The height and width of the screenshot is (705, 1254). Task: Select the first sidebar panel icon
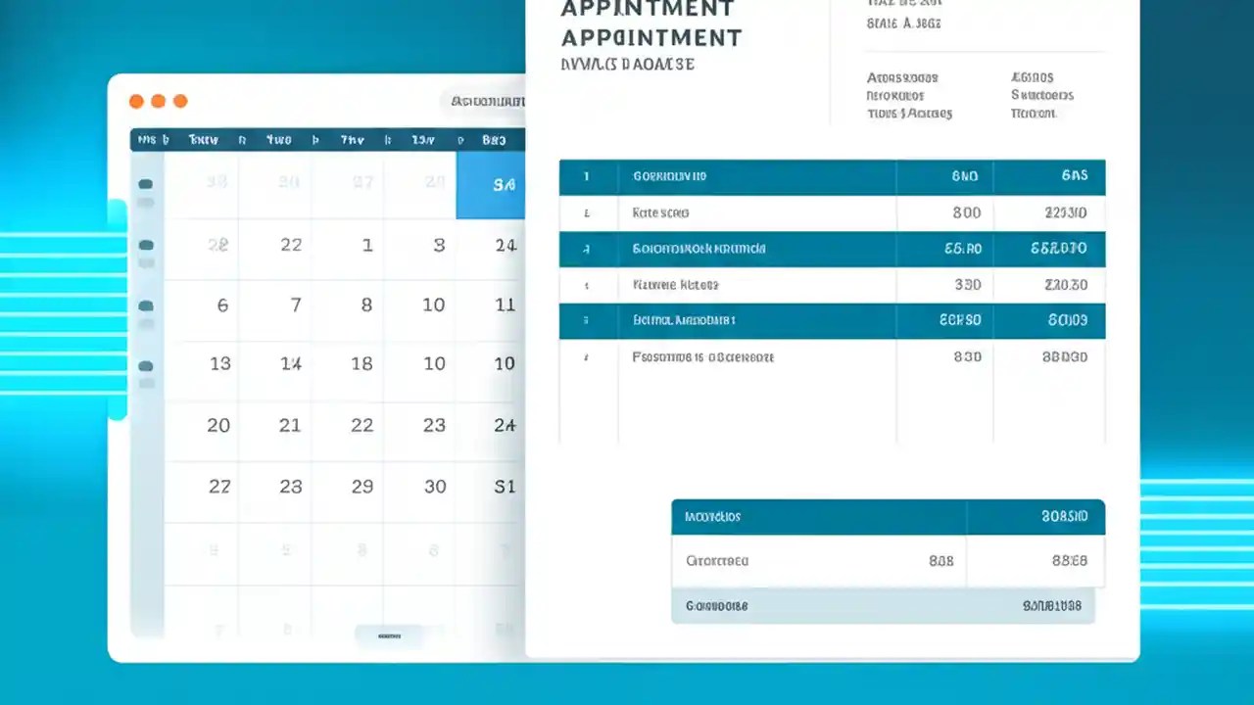pyautogui.click(x=145, y=183)
